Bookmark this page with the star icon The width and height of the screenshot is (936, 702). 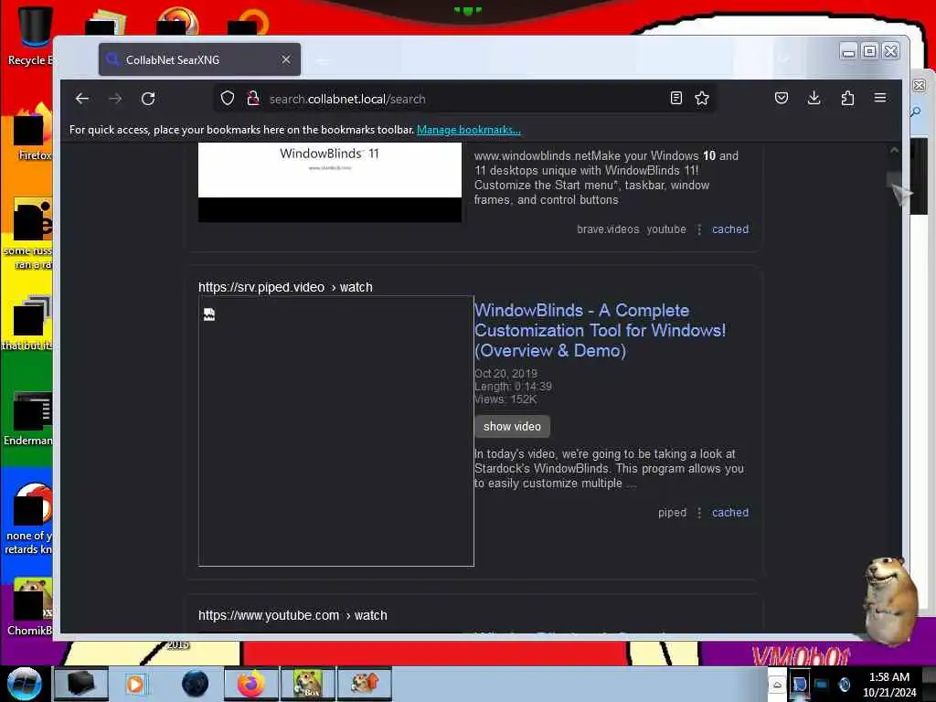(702, 98)
